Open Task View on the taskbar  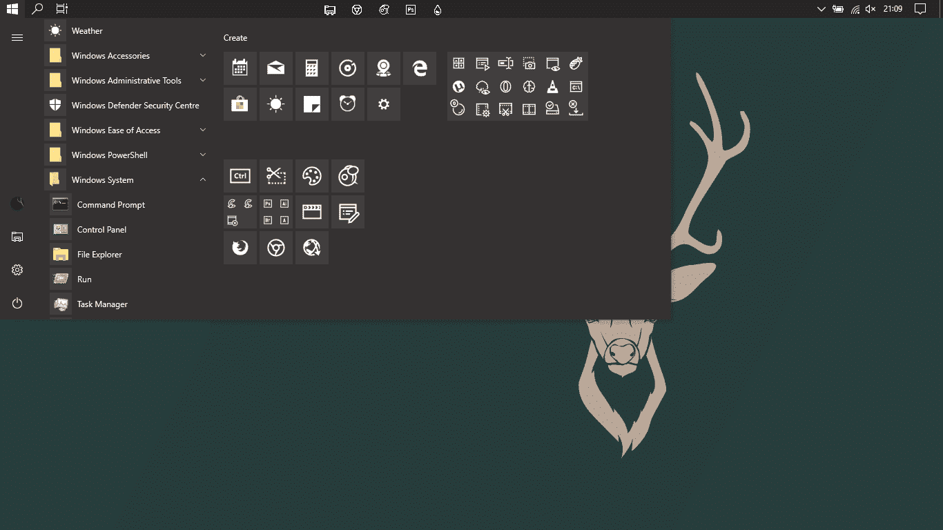pyautogui.click(x=62, y=9)
